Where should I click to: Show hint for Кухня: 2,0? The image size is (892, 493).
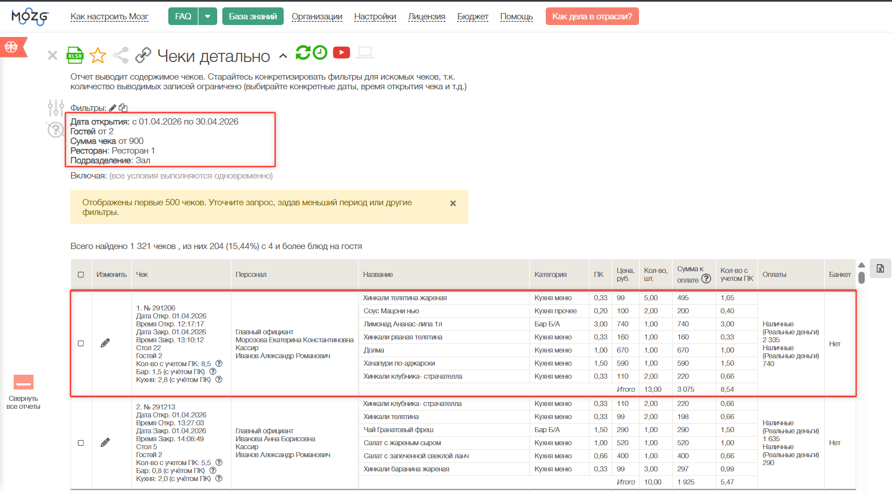pyautogui.click(x=219, y=479)
